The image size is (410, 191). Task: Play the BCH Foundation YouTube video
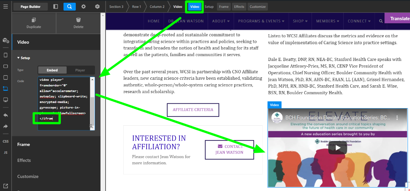pos(338,148)
